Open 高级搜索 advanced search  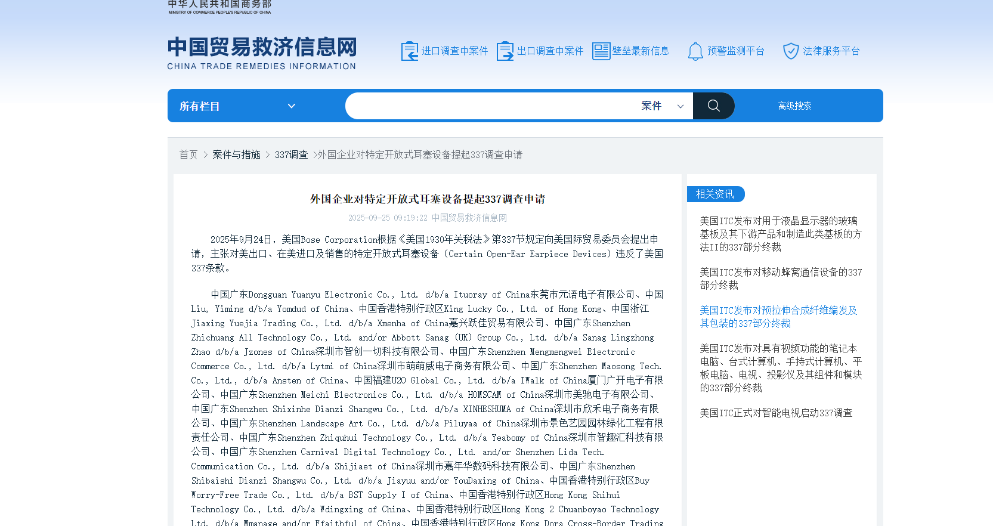point(794,106)
